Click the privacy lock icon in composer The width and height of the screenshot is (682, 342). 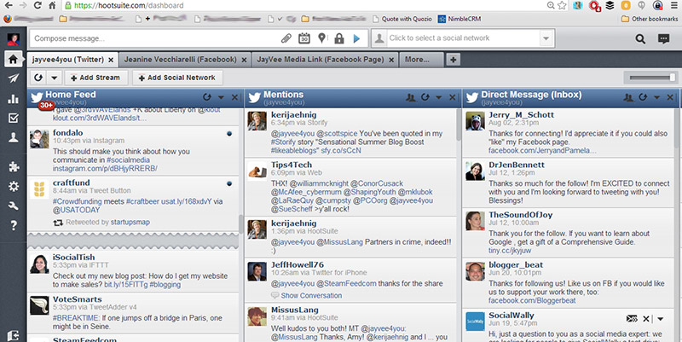click(338, 38)
